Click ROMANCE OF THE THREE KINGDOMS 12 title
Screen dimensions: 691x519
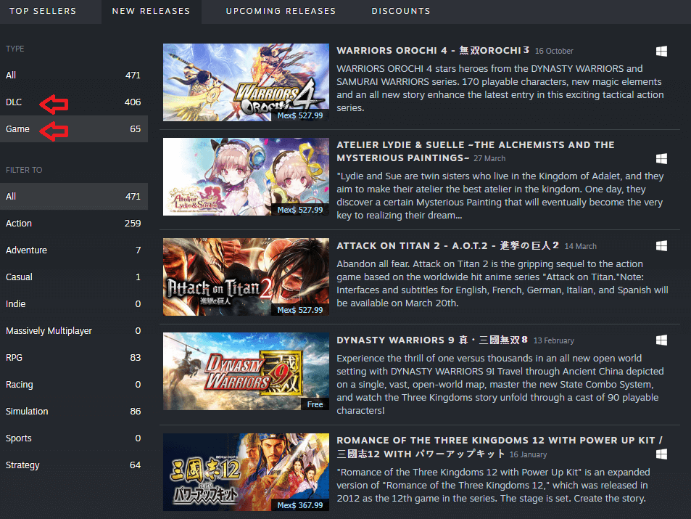click(x=500, y=446)
